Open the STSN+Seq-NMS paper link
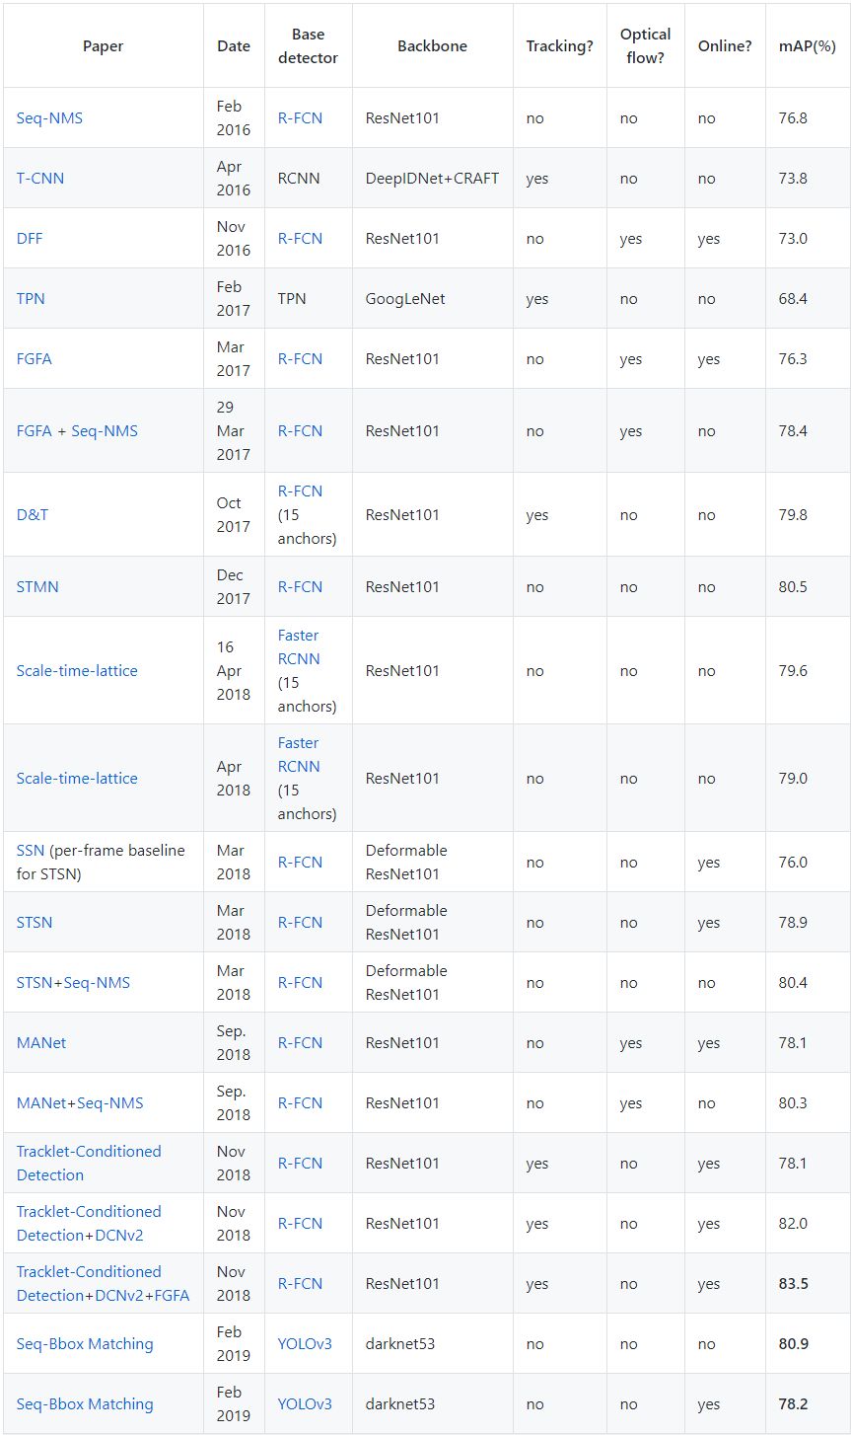 73,982
